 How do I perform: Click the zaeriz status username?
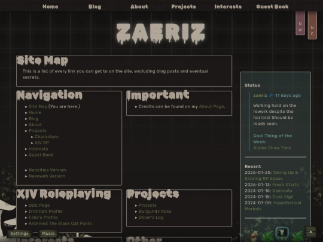click(x=260, y=95)
